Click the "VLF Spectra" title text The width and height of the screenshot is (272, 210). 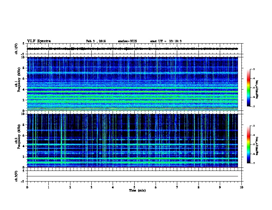pos(39,41)
